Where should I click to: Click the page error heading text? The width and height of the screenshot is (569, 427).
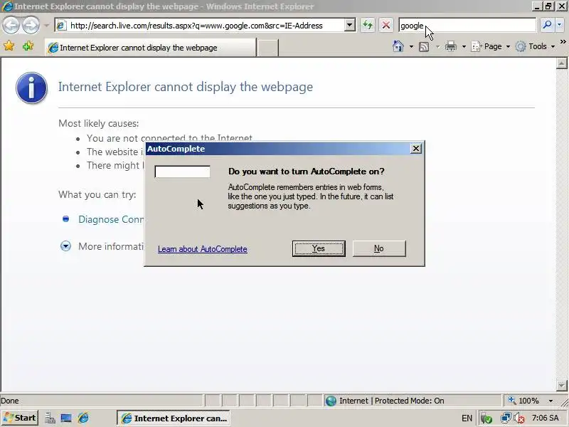pyautogui.click(x=186, y=87)
